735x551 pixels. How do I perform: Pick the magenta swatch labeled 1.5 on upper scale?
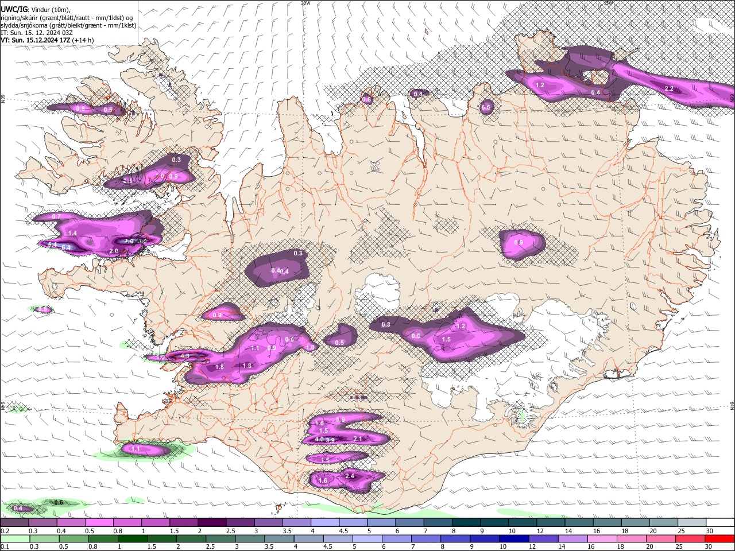(184, 523)
